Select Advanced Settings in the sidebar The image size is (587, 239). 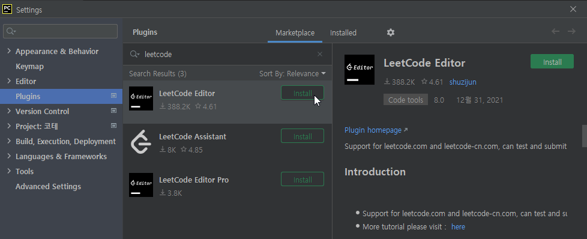(x=48, y=186)
